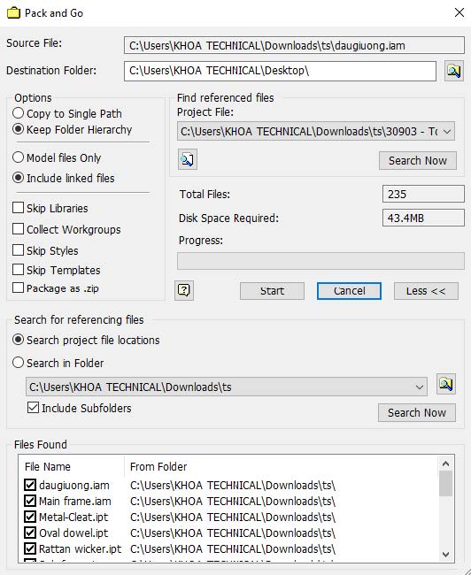Screen dimensions: 471x575
Task: Select Keep Folder Hierarchy option
Action: coord(18,129)
